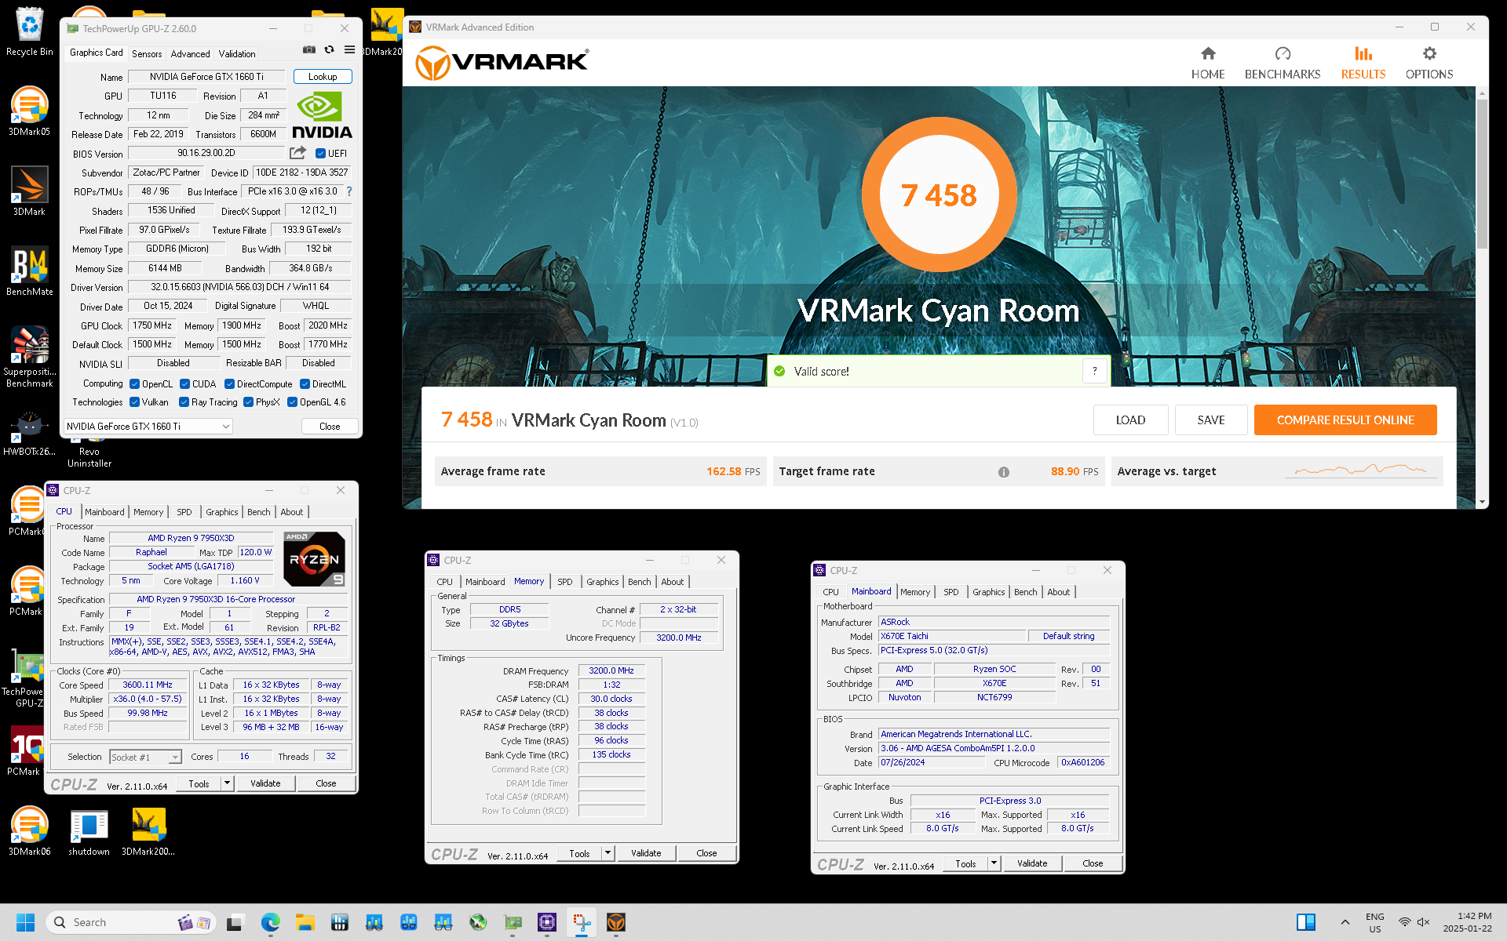Viewport: 1507px width, 941px height.
Task: Toggle the PhysX checkbox
Action: pos(248,402)
